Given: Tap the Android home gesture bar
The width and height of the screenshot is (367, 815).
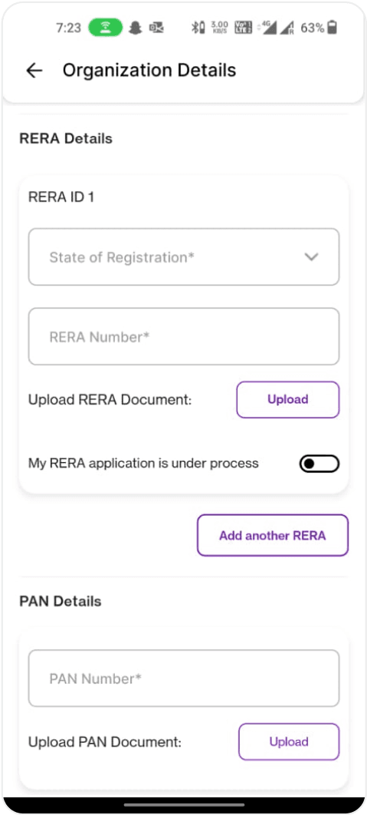Looking at the screenshot, I should pyautogui.click(x=183, y=805).
